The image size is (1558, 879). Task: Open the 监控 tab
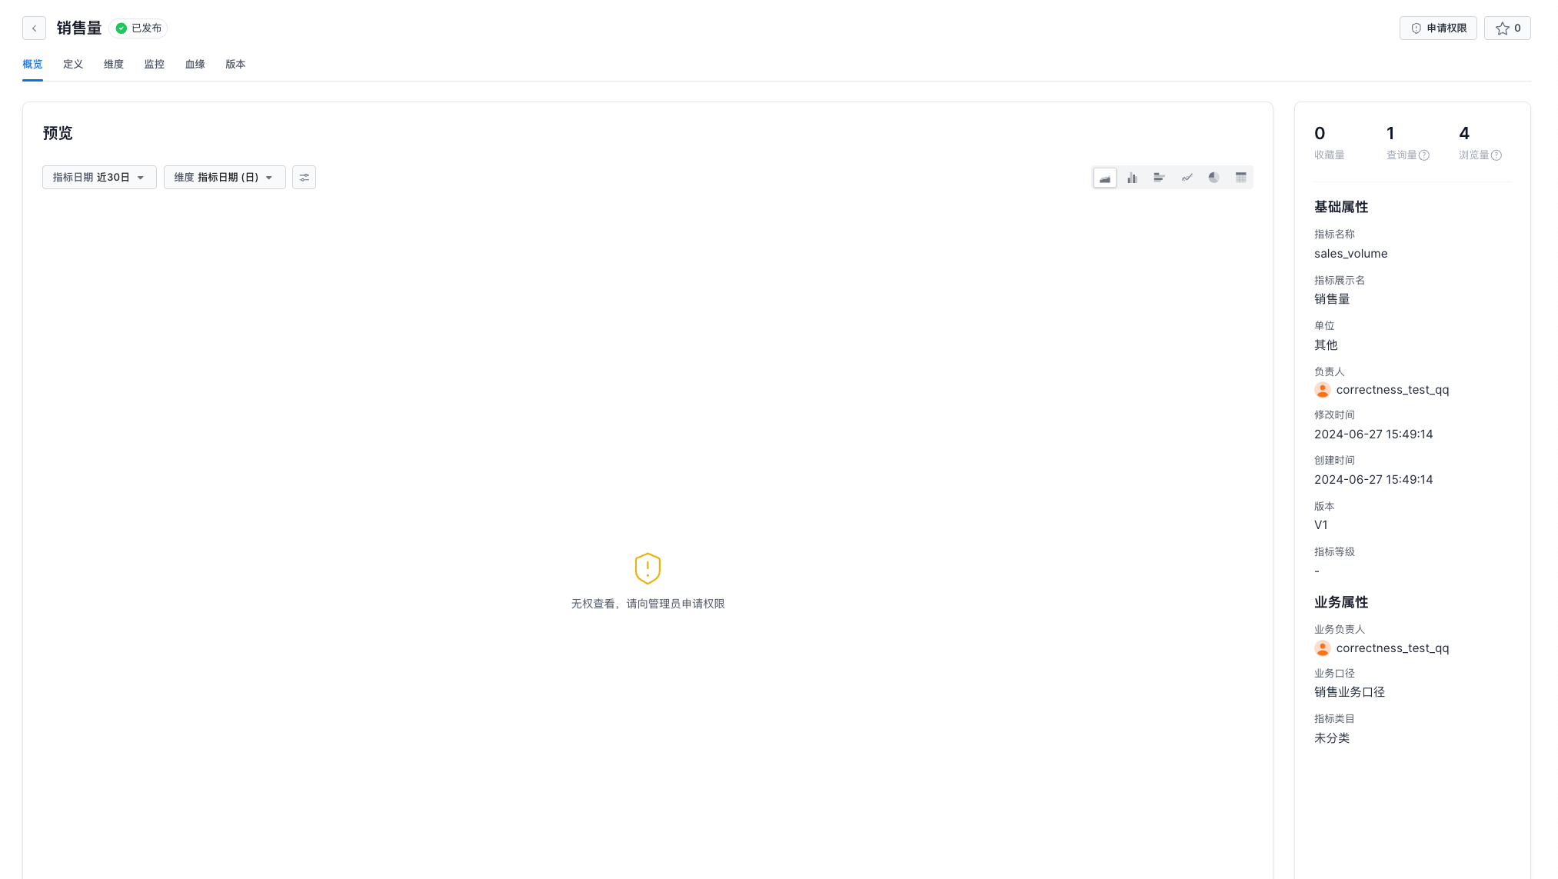(x=154, y=65)
